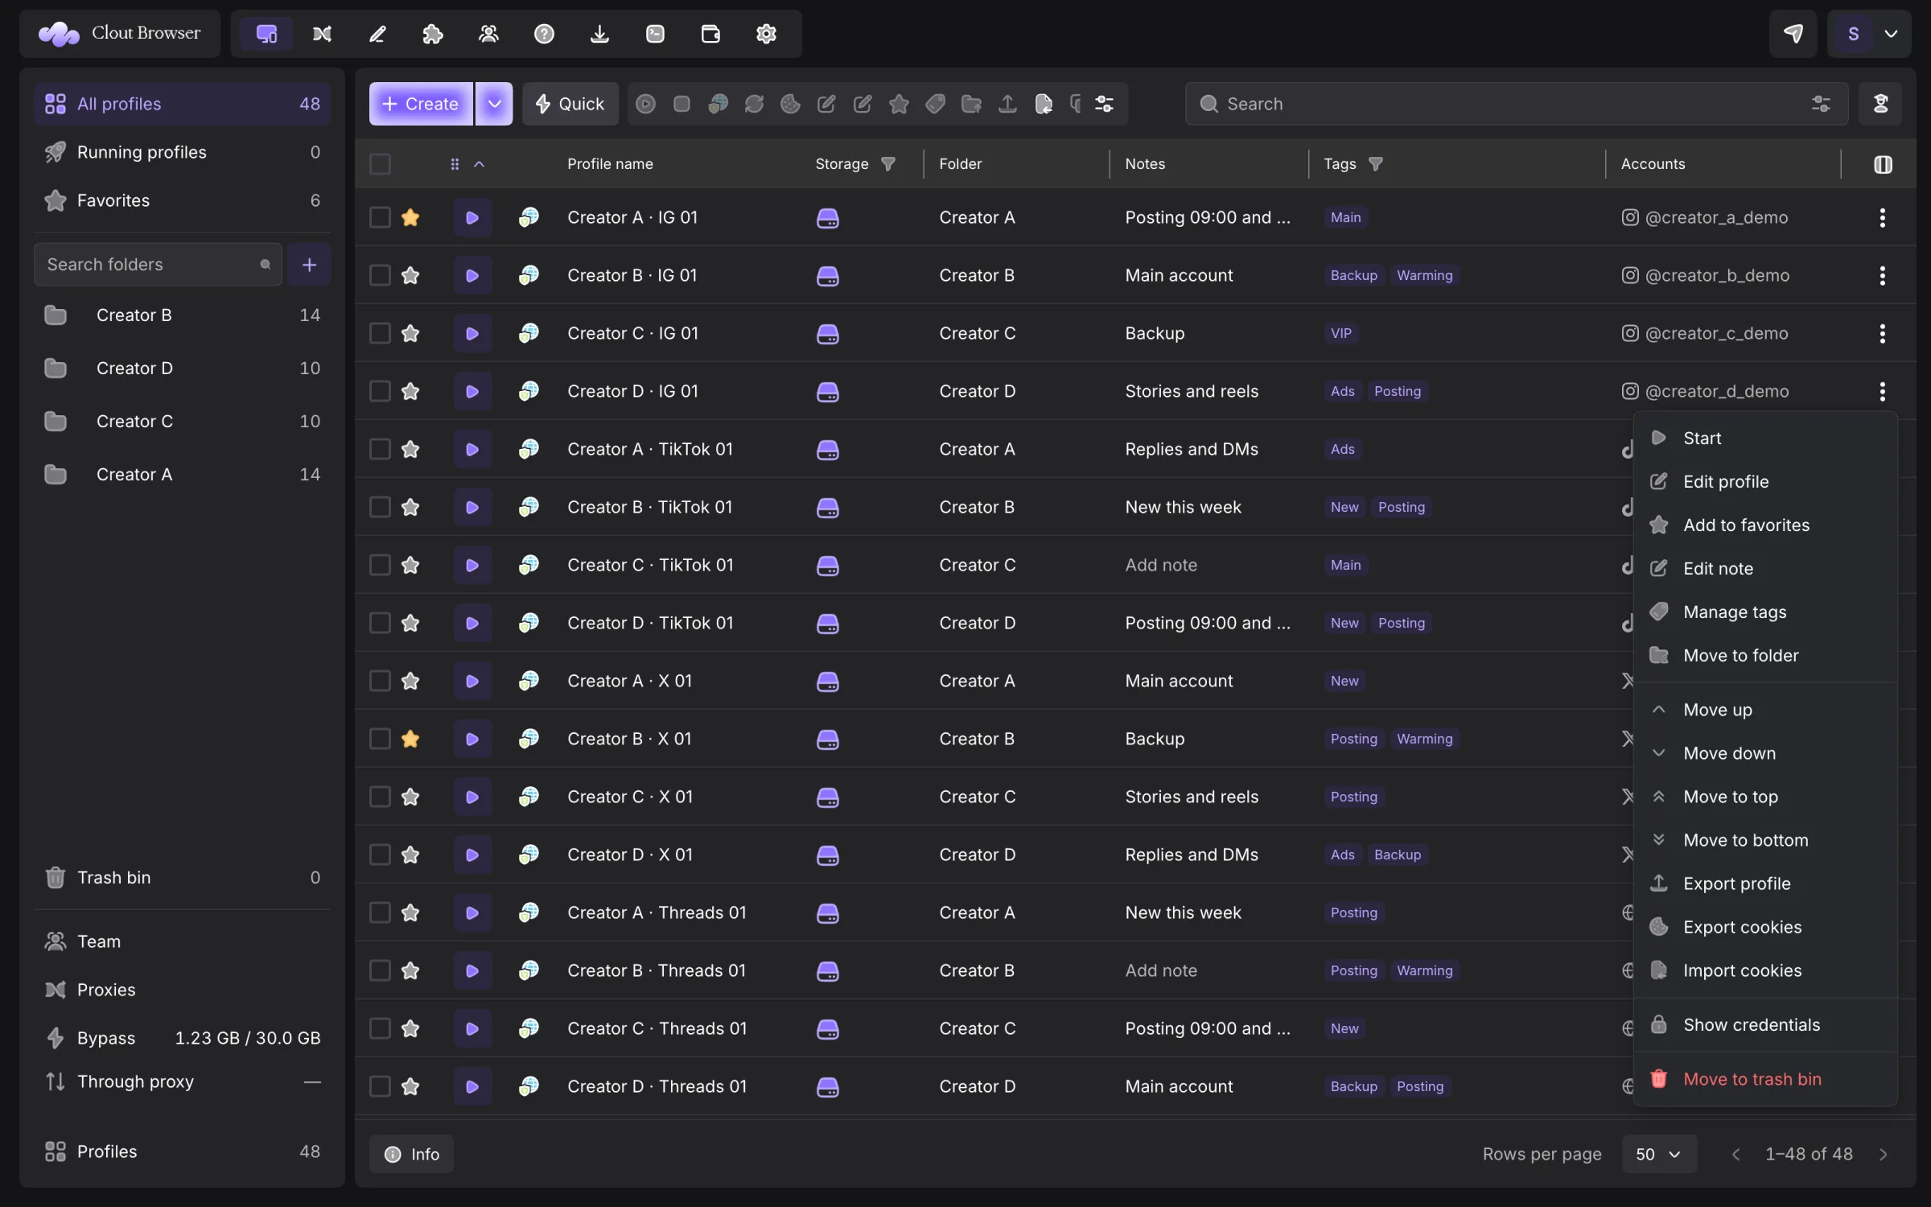Click the export upload icon in toolbar
This screenshot has width=1931, height=1207.
(1007, 104)
